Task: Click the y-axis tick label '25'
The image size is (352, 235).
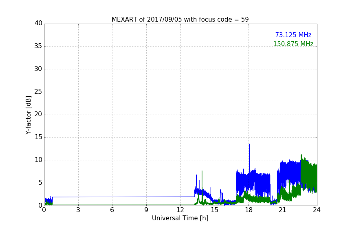Action: coord(38,92)
